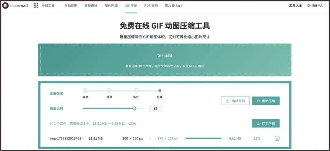The height and width of the screenshot is (151, 330).
Task: Click 重新压缩 button
Action: pyautogui.click(x=266, y=101)
